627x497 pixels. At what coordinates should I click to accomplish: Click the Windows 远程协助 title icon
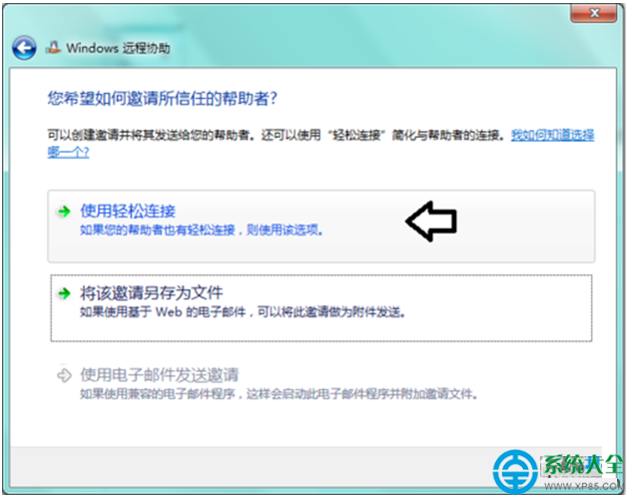[54, 48]
